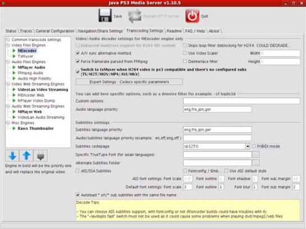Click the green arrow icon beside VideoLan Audio Streaming
Image resolution: width=306 pixels, height=229 pixels.
(x=14, y=117)
